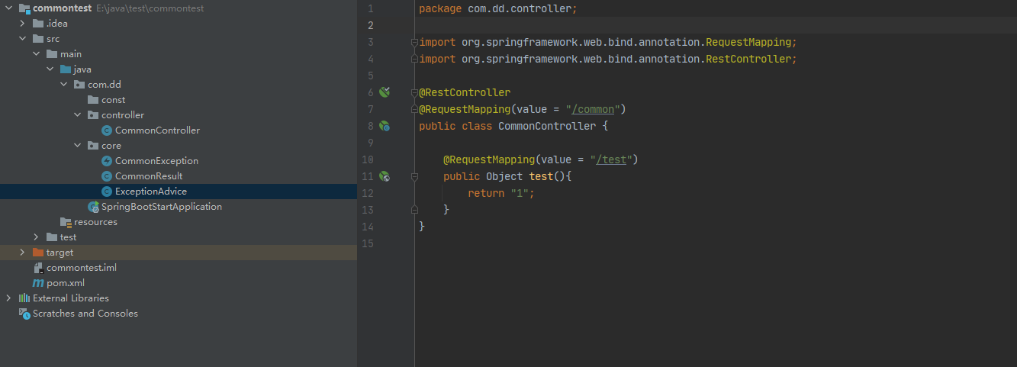1017x367 pixels.
Task: Click the test method name in code
Action: [x=541, y=176]
